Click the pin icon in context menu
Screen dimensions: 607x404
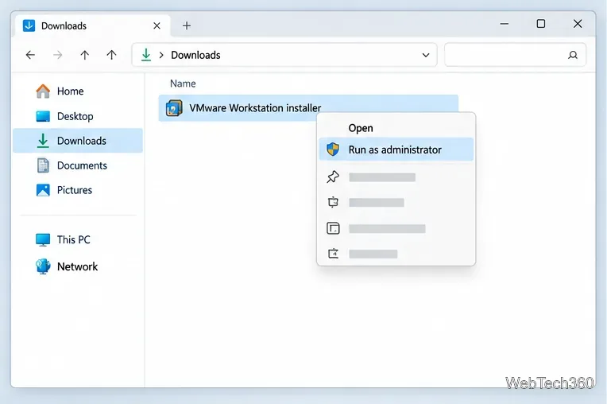[x=333, y=177]
